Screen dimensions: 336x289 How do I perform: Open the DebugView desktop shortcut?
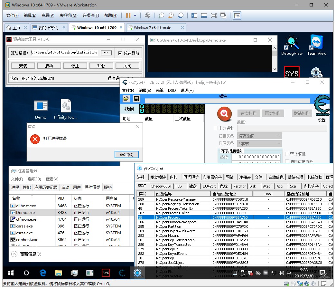pos(292,46)
